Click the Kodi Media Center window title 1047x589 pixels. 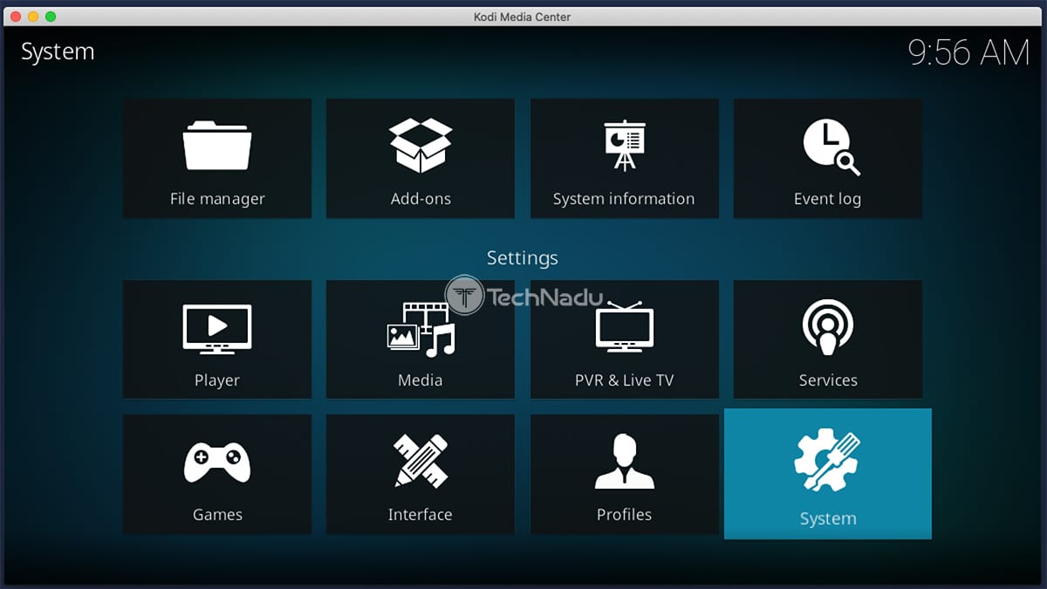pyautogui.click(x=523, y=17)
